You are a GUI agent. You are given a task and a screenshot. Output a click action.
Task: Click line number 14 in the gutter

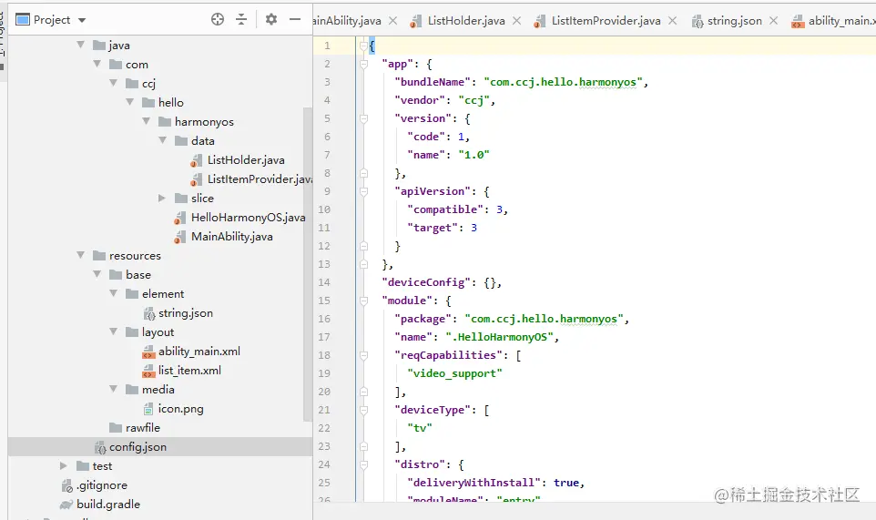[324, 282]
